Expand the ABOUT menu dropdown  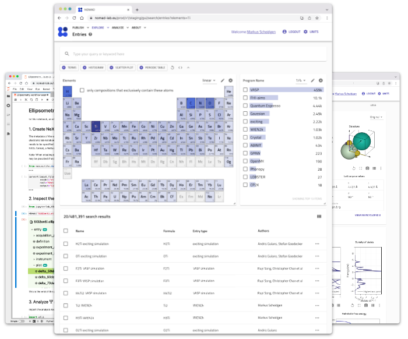(x=139, y=27)
